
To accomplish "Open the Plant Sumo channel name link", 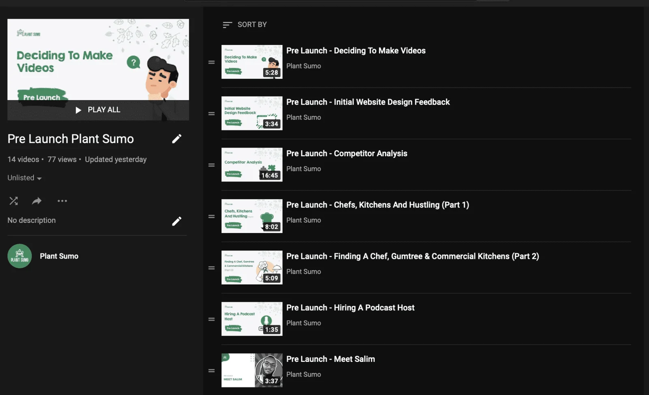I will tap(59, 256).
